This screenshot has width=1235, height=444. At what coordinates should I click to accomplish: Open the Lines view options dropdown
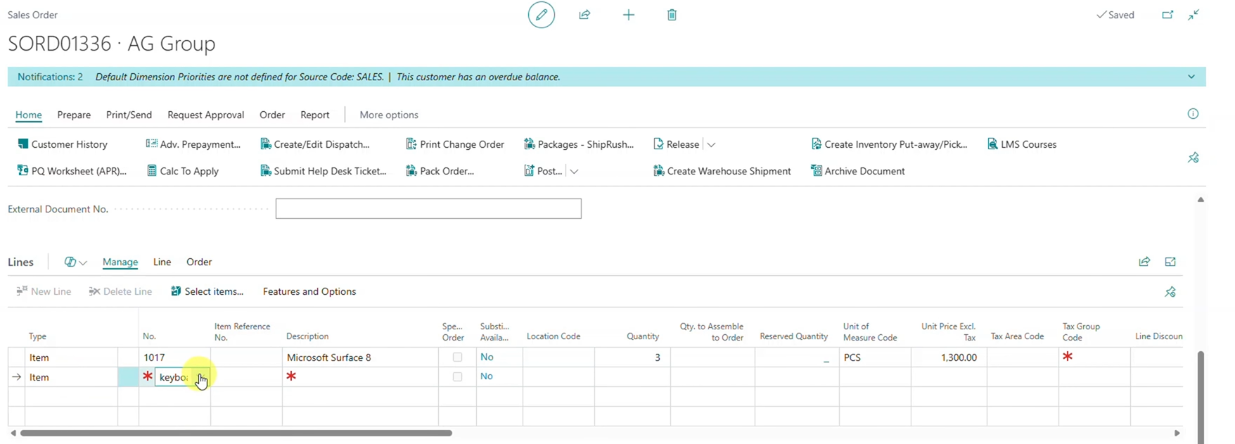(75, 262)
